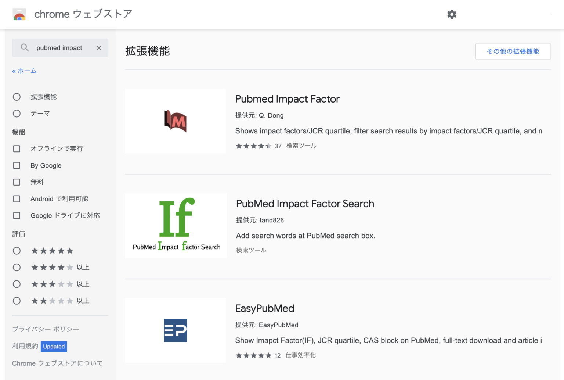Image resolution: width=564 pixels, height=380 pixels.
Task: Click the star rating of Pubmed Impact Factor
Action: [x=253, y=146]
